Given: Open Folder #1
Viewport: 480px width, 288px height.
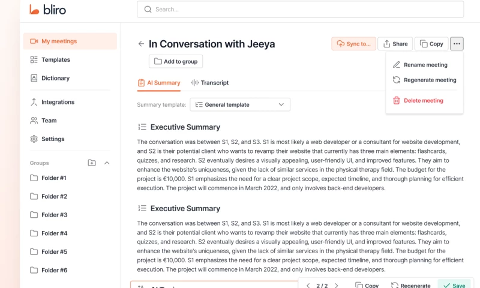Looking at the screenshot, I should tap(54, 178).
